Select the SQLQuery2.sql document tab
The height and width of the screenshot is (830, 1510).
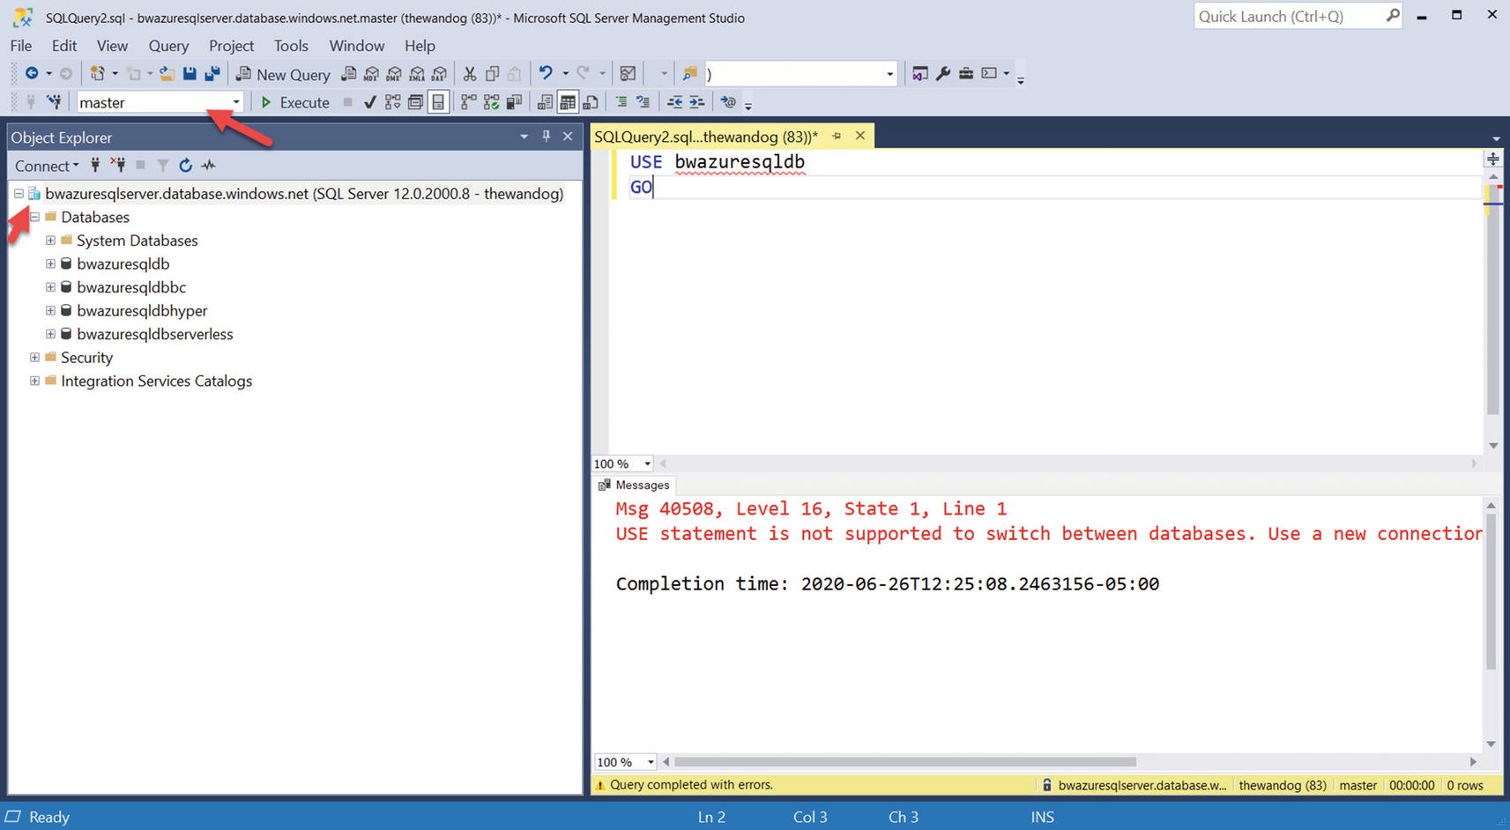click(x=706, y=137)
